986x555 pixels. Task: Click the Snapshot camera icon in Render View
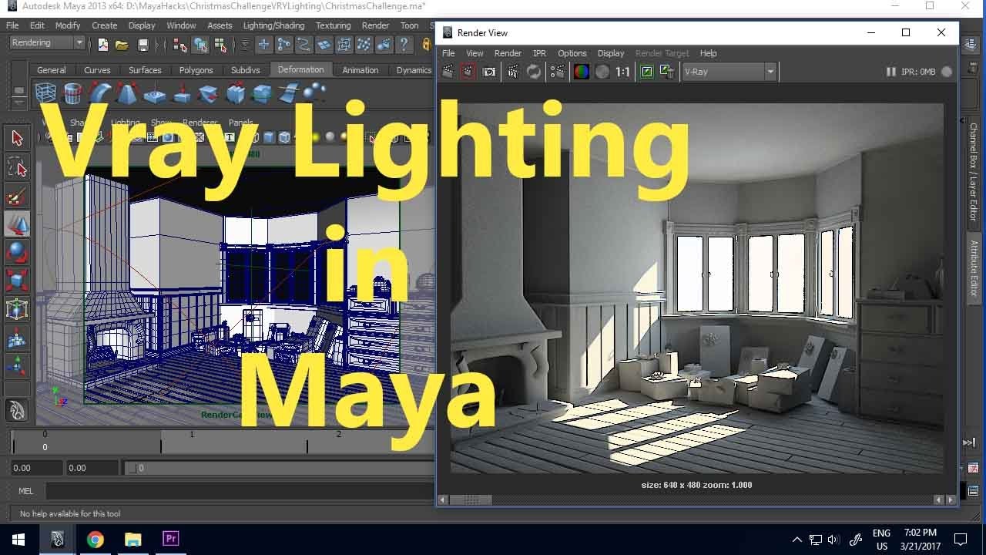tap(489, 72)
